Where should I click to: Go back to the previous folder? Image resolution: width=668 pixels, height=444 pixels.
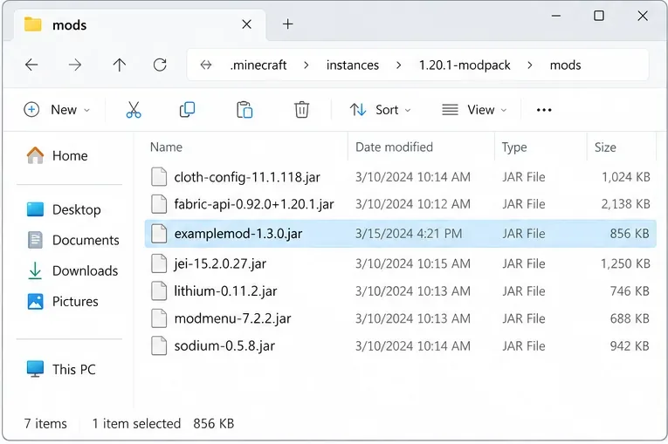coord(31,65)
